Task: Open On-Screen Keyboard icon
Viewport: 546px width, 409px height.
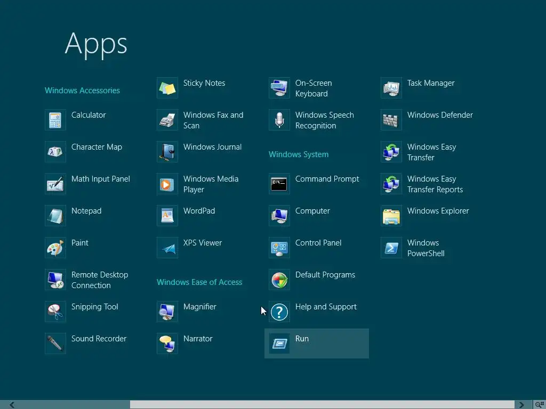Action: (279, 88)
